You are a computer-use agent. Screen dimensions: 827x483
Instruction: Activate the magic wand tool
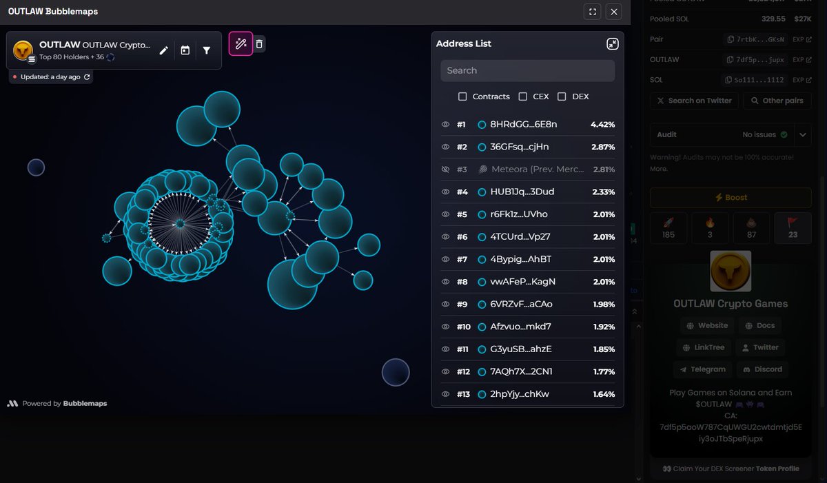click(x=241, y=44)
